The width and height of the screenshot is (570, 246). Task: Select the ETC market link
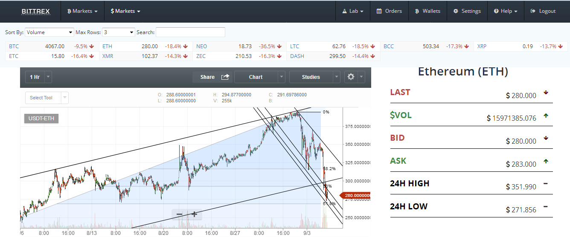(x=14, y=56)
